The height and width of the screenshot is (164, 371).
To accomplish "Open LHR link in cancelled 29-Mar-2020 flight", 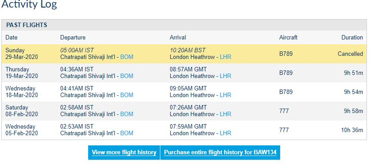I will click(x=225, y=57).
